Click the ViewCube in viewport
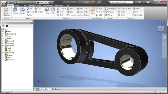The width and height of the screenshot is (168, 94). (x=161, y=28)
